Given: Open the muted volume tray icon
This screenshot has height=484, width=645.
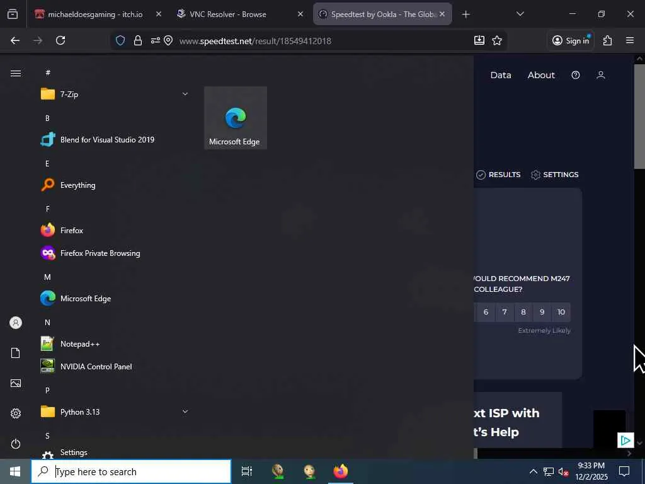Looking at the screenshot, I should click(563, 471).
